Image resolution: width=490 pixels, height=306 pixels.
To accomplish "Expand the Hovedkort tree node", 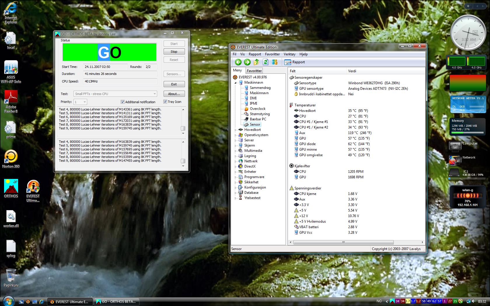I will [x=236, y=130].
